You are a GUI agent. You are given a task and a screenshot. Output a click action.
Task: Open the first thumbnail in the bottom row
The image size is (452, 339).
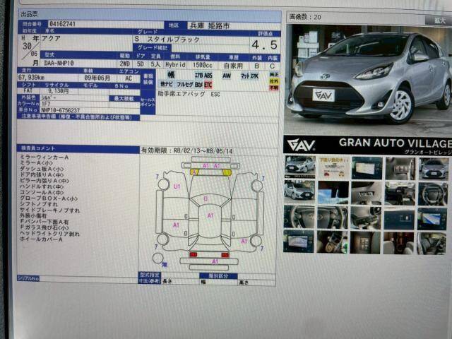coord(299,242)
